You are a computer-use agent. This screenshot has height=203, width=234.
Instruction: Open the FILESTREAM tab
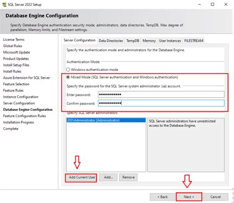[x=194, y=41]
